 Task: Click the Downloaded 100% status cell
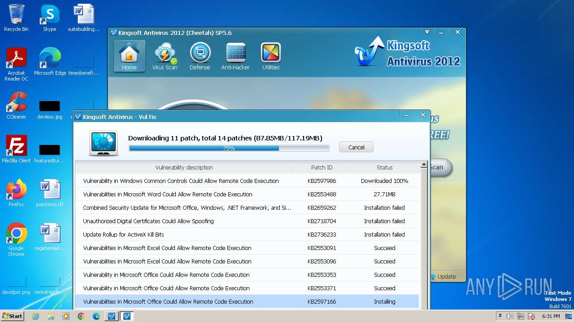(x=385, y=181)
